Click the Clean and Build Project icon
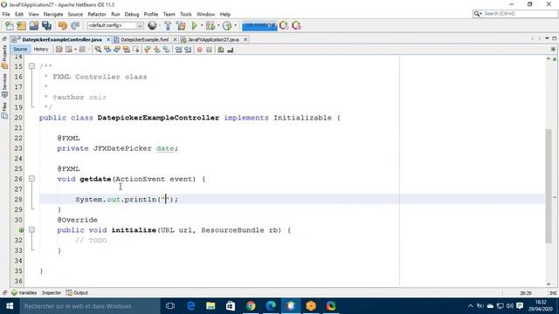559x314 pixels. (x=181, y=25)
